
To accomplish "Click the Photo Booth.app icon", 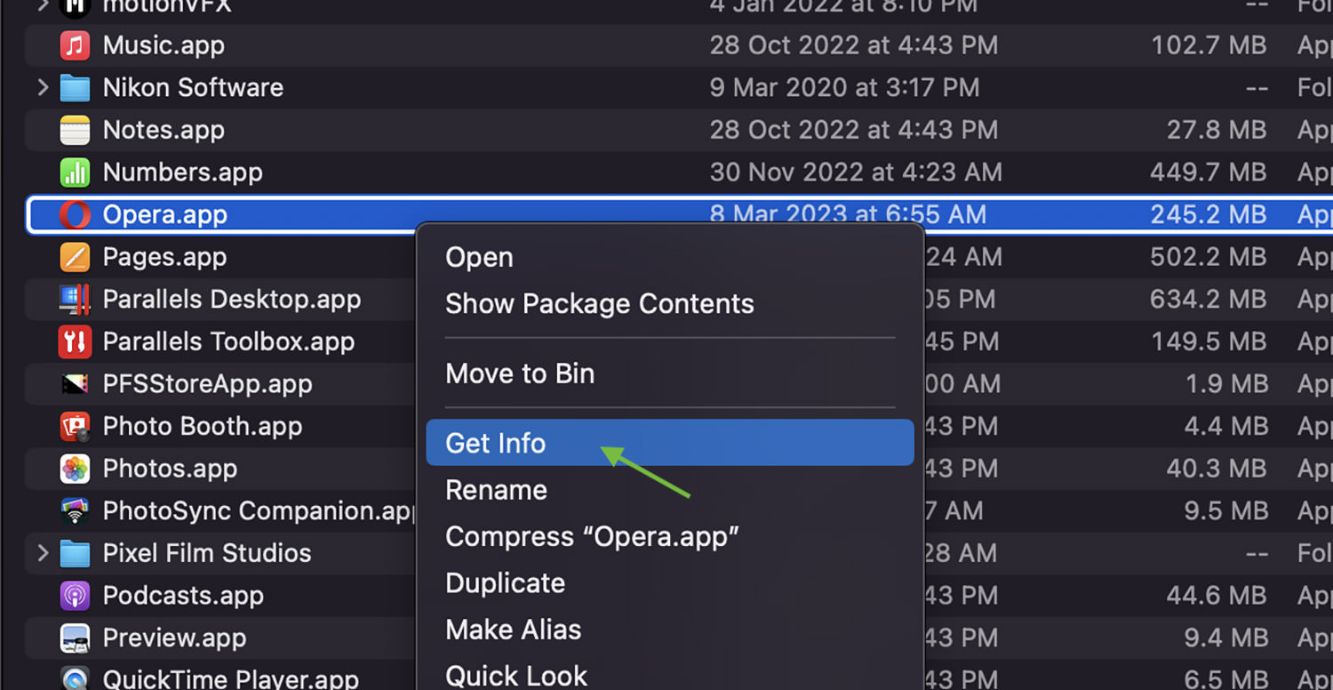I will pos(75,427).
